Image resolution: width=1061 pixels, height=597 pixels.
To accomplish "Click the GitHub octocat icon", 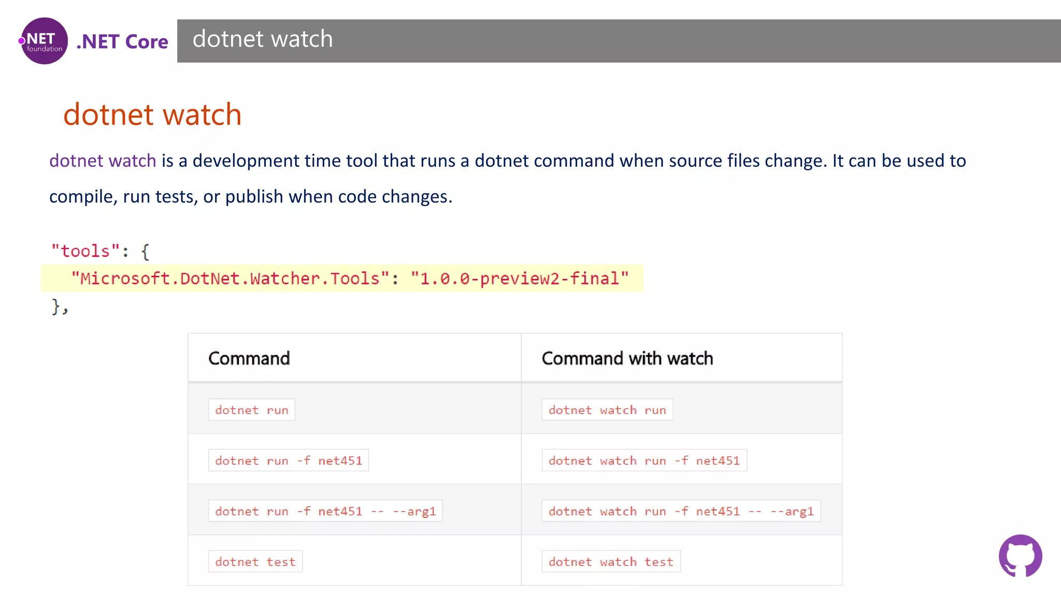I will (1020, 556).
